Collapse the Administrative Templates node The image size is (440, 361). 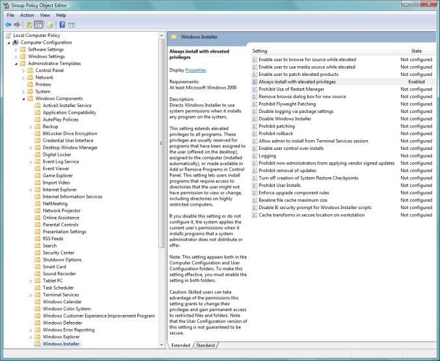pyautogui.click(x=16, y=64)
